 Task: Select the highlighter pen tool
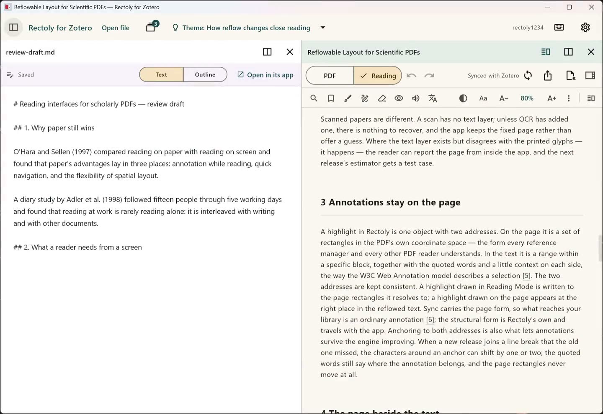click(x=348, y=98)
